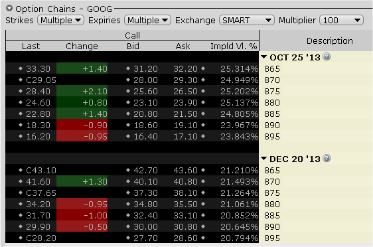Select bid 16.40 in OCT 895 row
The width and height of the screenshot is (373, 247).
[145, 137]
